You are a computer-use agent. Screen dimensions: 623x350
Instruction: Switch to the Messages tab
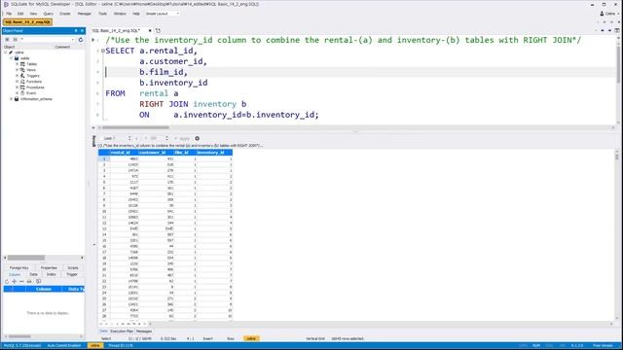(144, 331)
